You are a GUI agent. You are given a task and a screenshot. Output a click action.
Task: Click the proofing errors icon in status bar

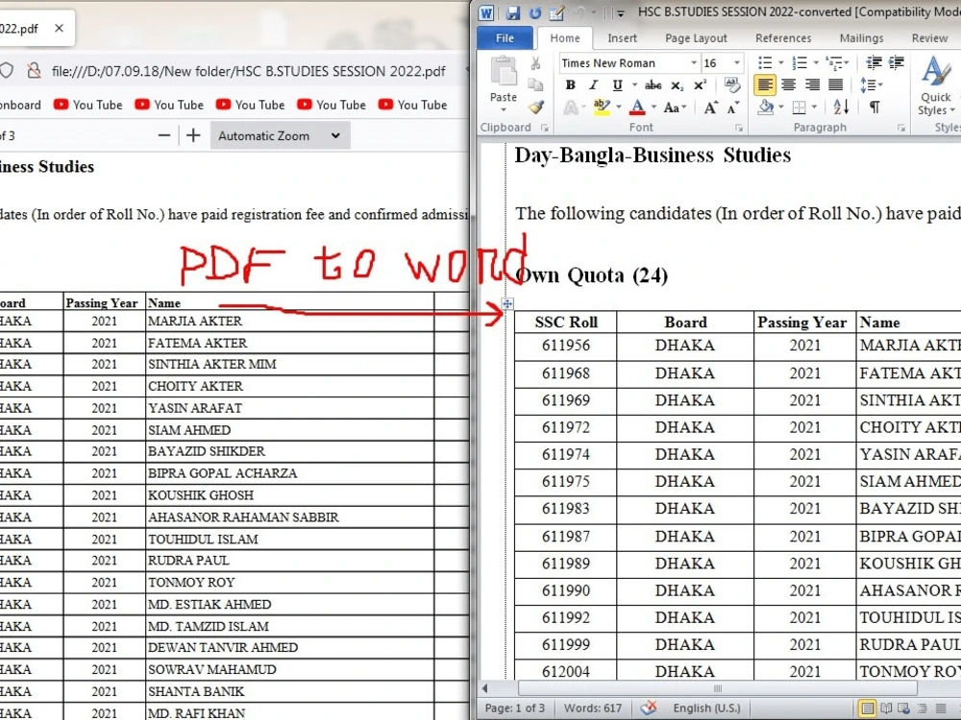(649, 708)
